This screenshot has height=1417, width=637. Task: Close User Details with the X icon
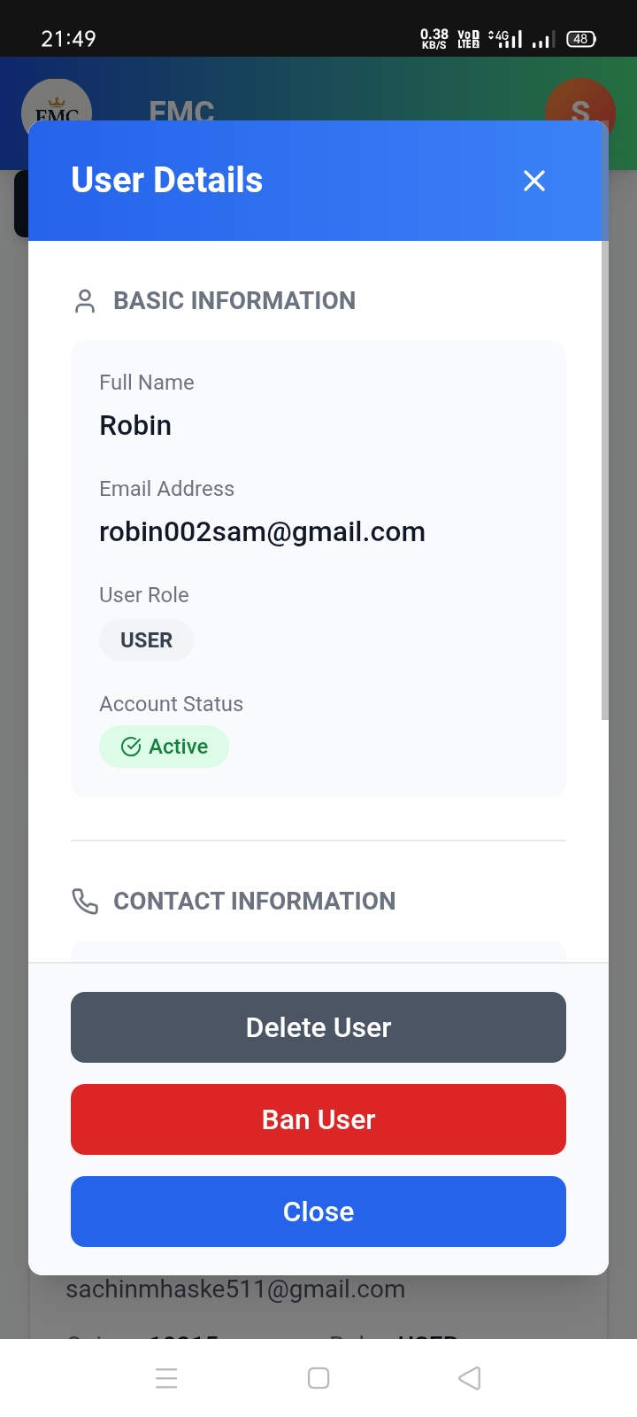click(534, 181)
